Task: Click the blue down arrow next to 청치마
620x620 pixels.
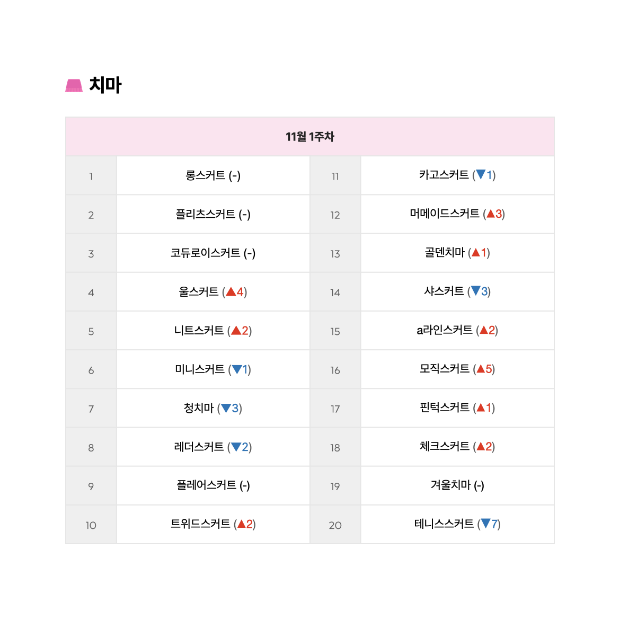Action: coord(226,408)
